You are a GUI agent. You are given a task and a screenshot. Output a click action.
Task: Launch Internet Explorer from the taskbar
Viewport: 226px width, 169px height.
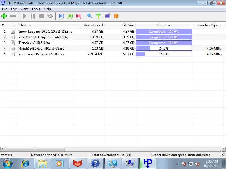[x=25, y=164]
